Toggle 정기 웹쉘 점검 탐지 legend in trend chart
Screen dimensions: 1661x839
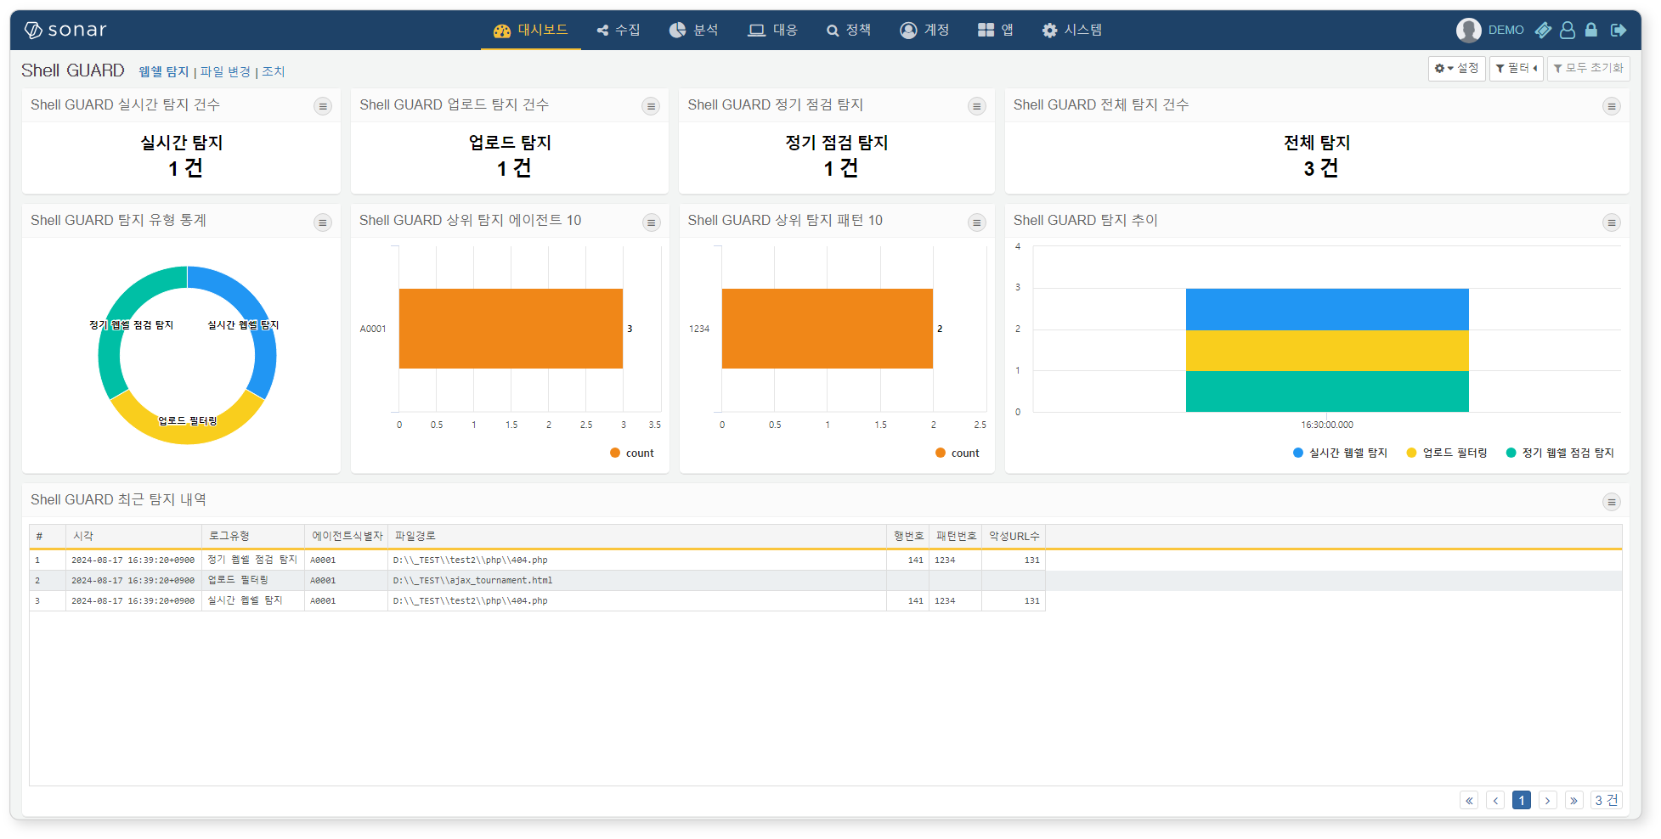click(1560, 453)
